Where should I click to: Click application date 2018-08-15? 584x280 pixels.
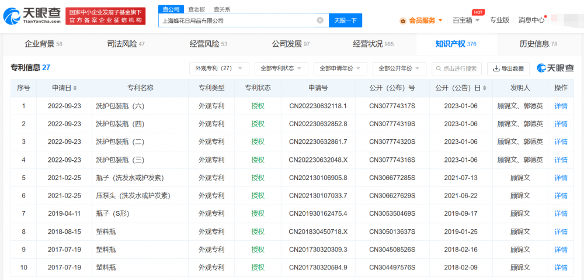pyautogui.click(x=64, y=231)
